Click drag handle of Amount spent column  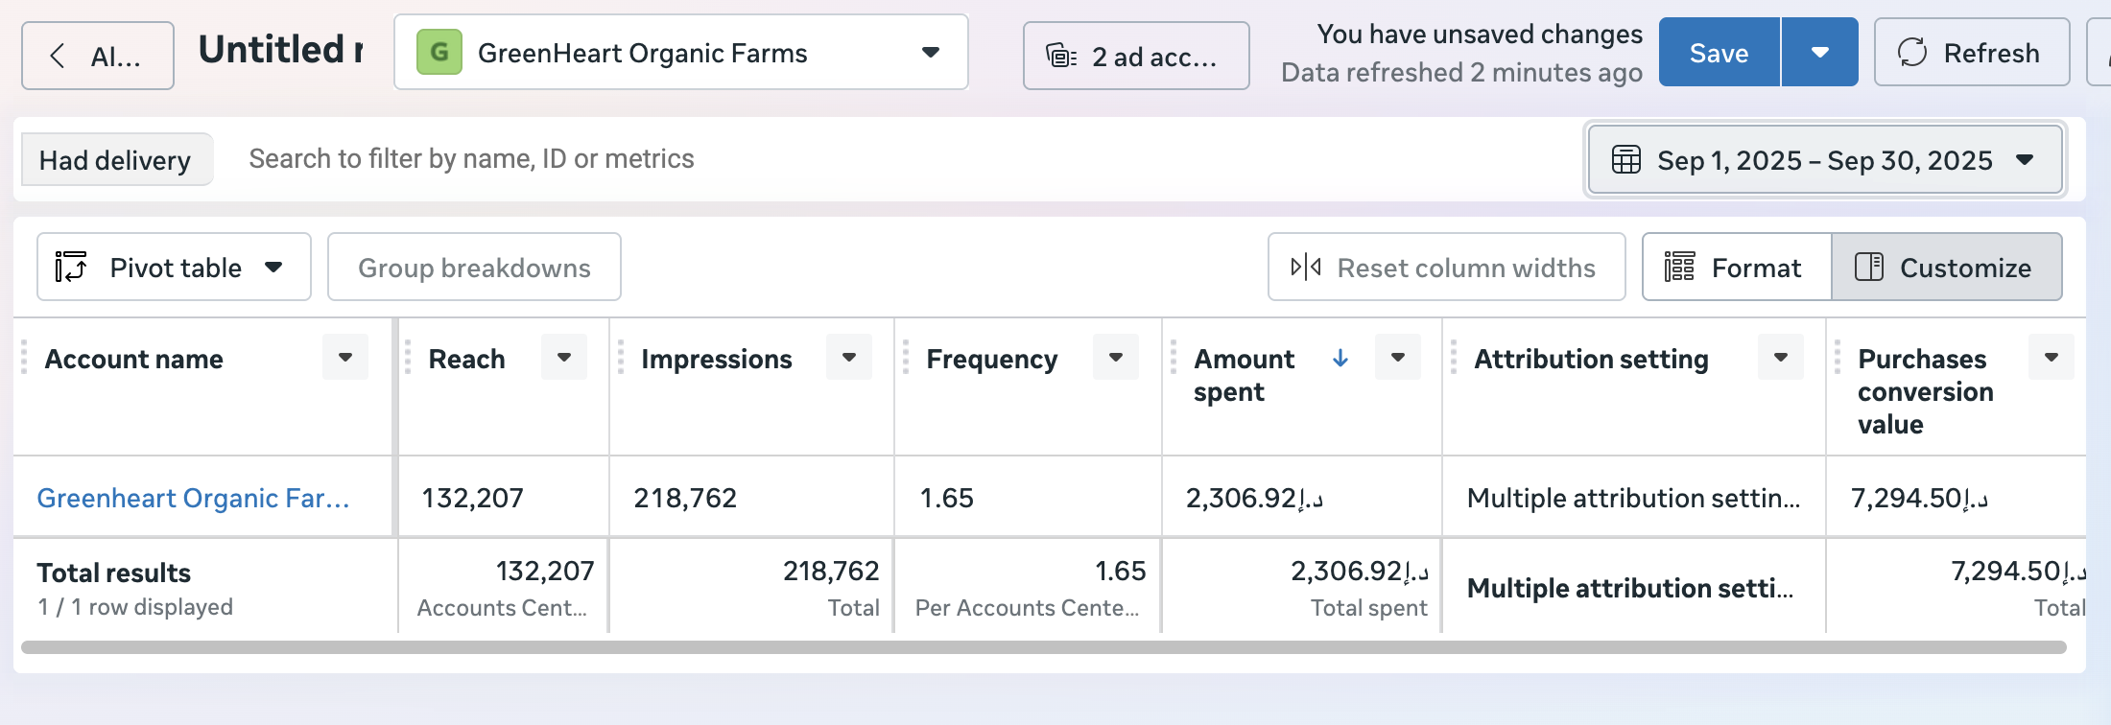click(1174, 358)
